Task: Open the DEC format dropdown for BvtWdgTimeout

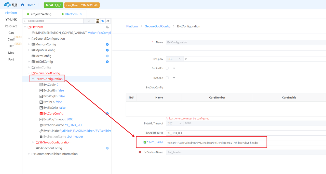Action: (174, 123)
